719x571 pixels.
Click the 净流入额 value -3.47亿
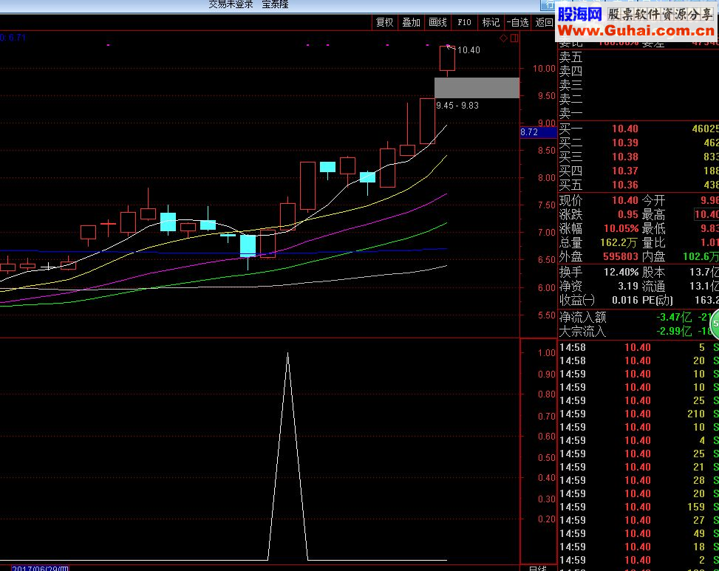[x=674, y=317]
